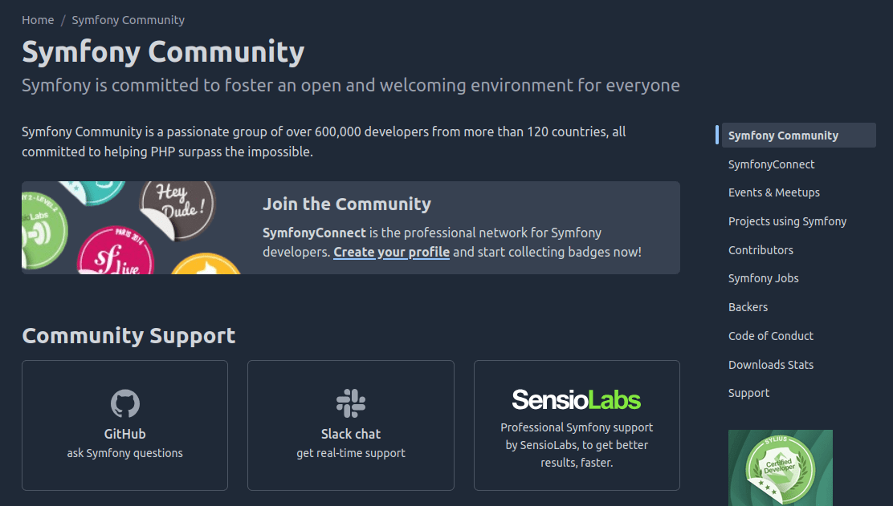
Task: Click the Community Support heading
Action: point(128,336)
